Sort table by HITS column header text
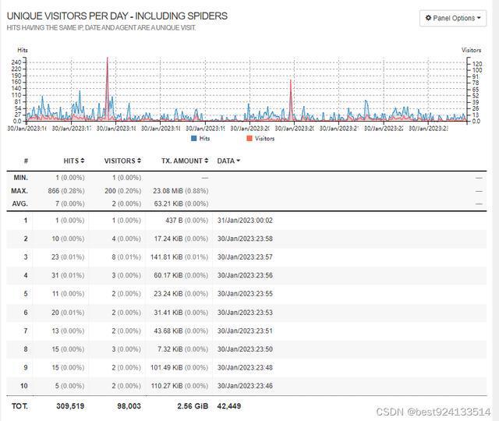This screenshot has width=499, height=421. (71, 161)
